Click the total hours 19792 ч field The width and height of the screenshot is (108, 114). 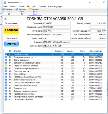pos(98,38)
